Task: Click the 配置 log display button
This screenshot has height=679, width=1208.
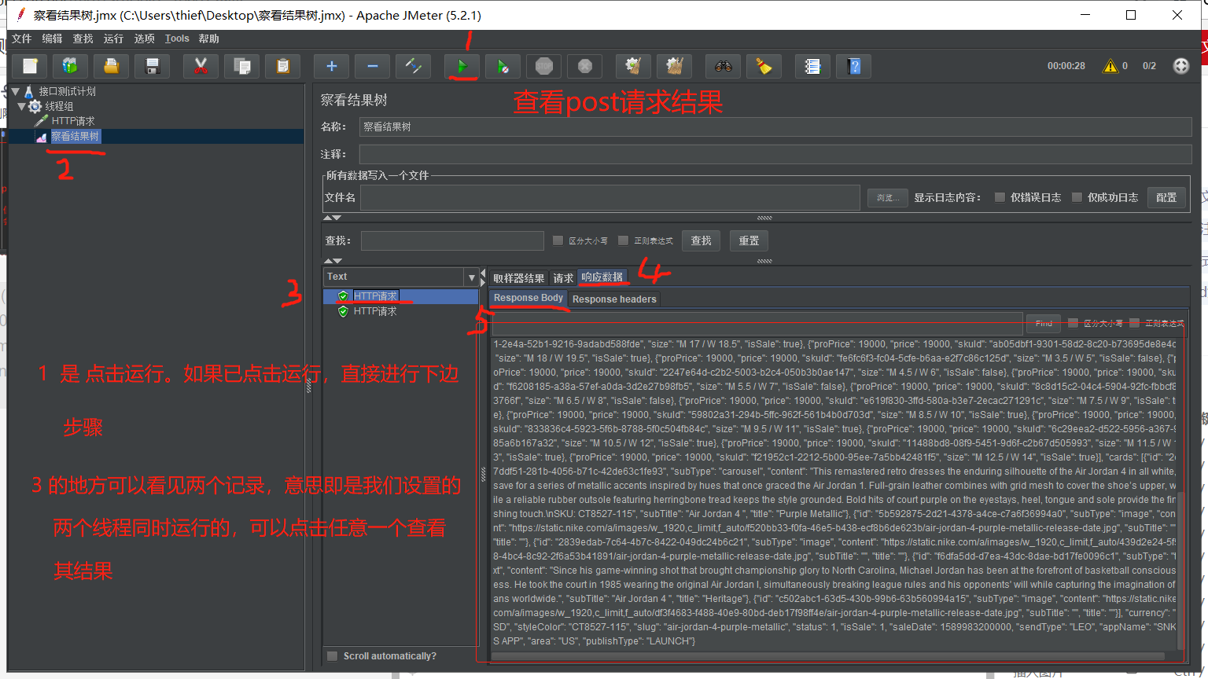Action: coord(1166,197)
